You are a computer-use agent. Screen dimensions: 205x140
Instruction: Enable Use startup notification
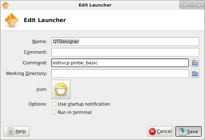tap(54, 104)
